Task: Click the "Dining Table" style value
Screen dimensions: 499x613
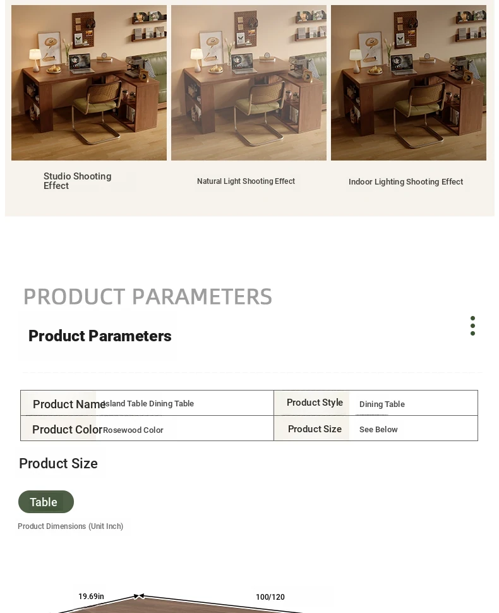Action: coord(382,404)
